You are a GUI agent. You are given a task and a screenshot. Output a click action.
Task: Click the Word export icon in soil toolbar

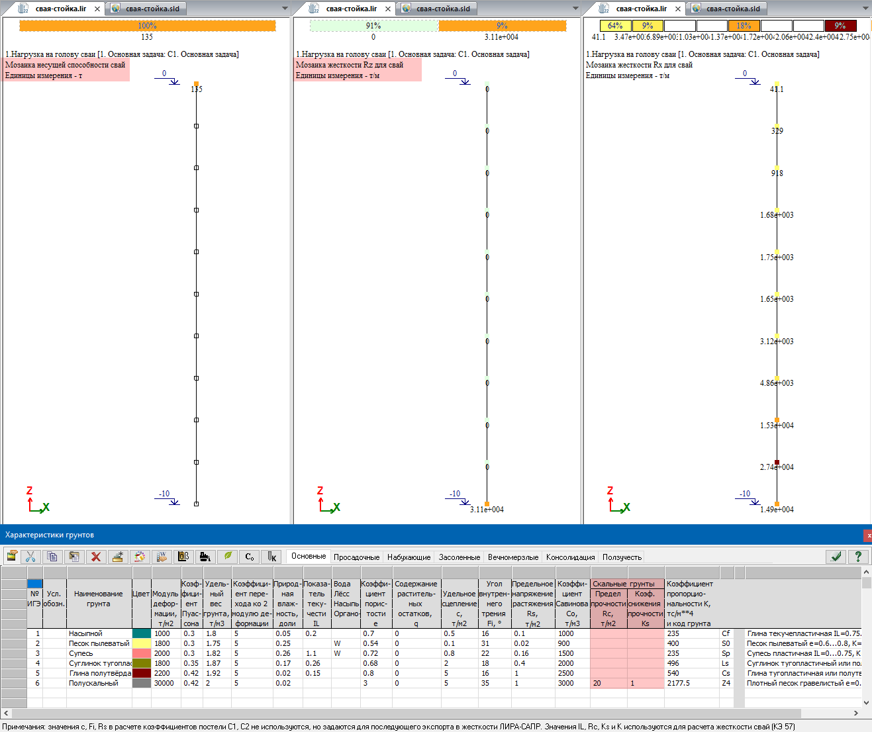pyautogui.click(x=162, y=557)
